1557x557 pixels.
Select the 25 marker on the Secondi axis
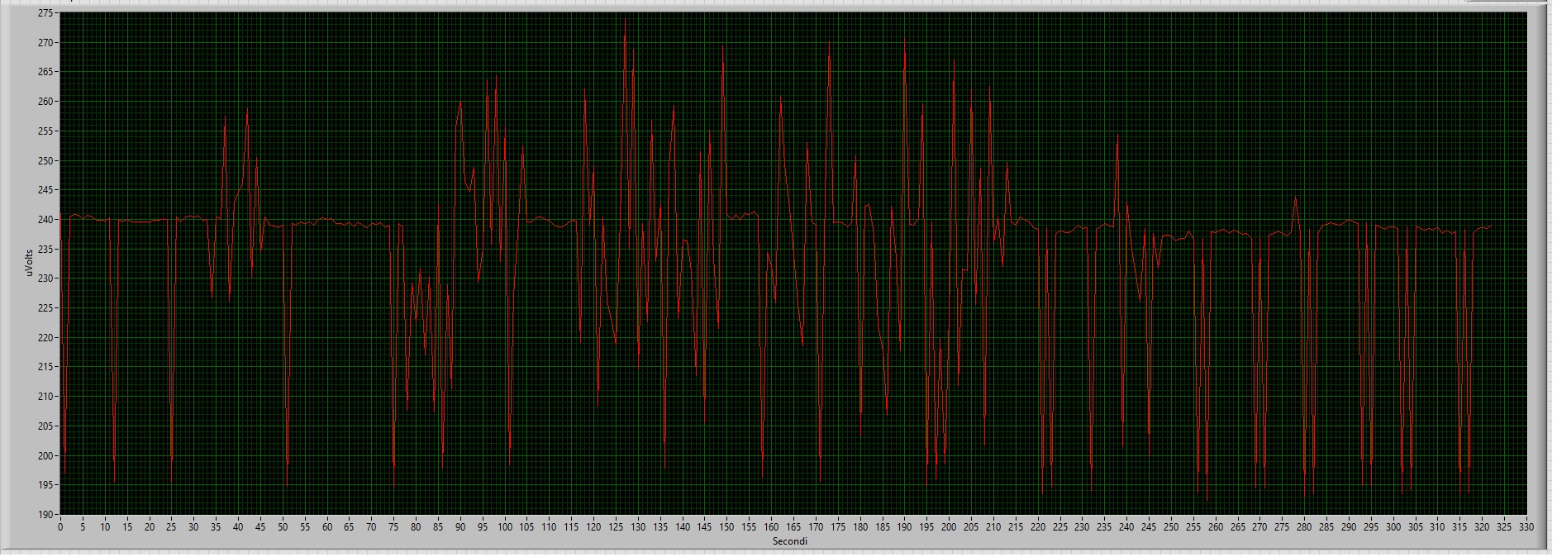(x=171, y=526)
